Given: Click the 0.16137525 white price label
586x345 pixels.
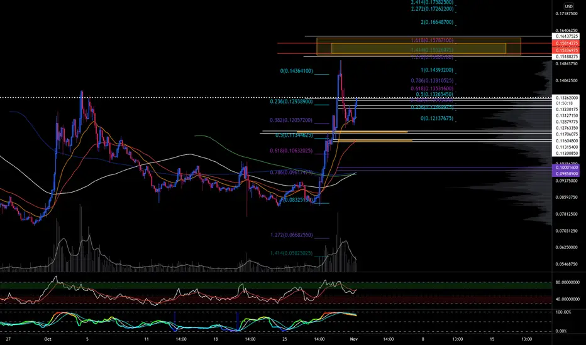Looking at the screenshot, I should [566, 36].
